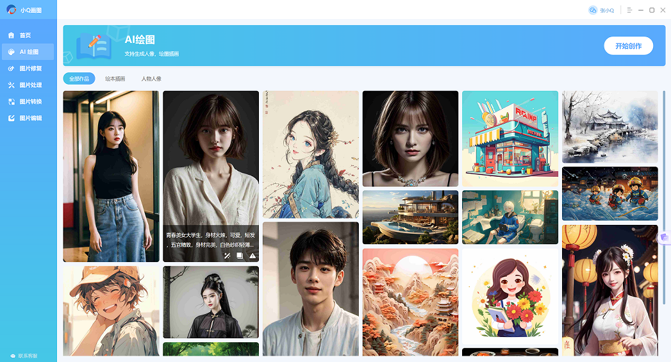Open the cartoon shop building thumbnail
The width and height of the screenshot is (671, 362).
(x=509, y=138)
